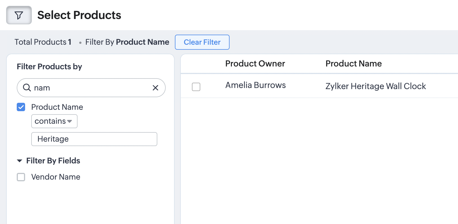Click the Heritage filter value field
458x224 pixels.
[94, 139]
